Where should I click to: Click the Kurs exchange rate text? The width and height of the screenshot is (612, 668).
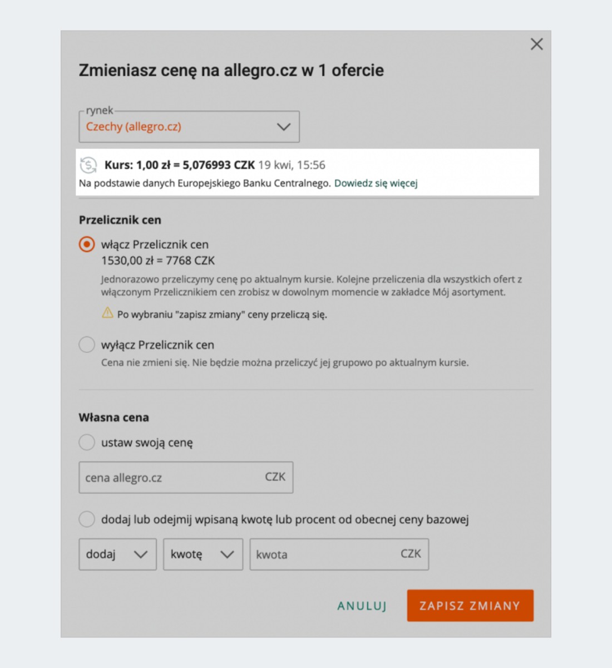179,165
